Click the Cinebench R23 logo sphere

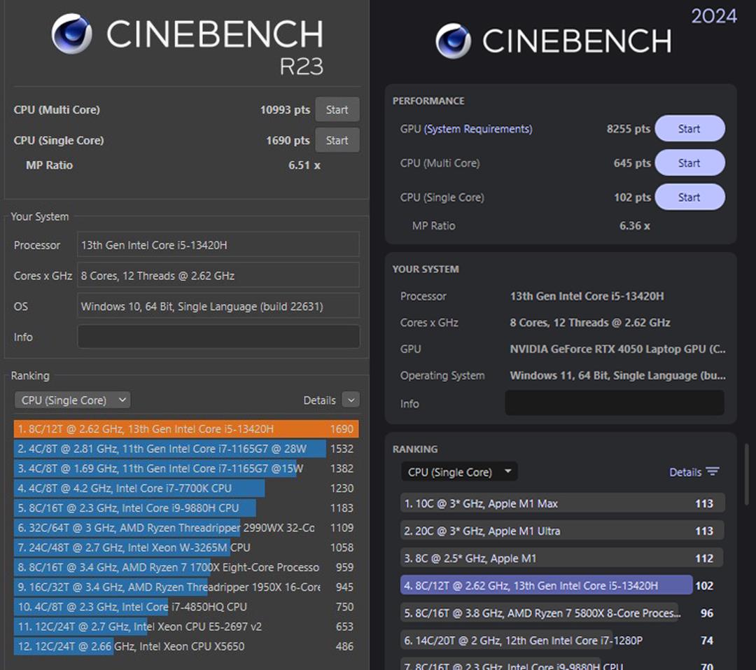[71, 34]
